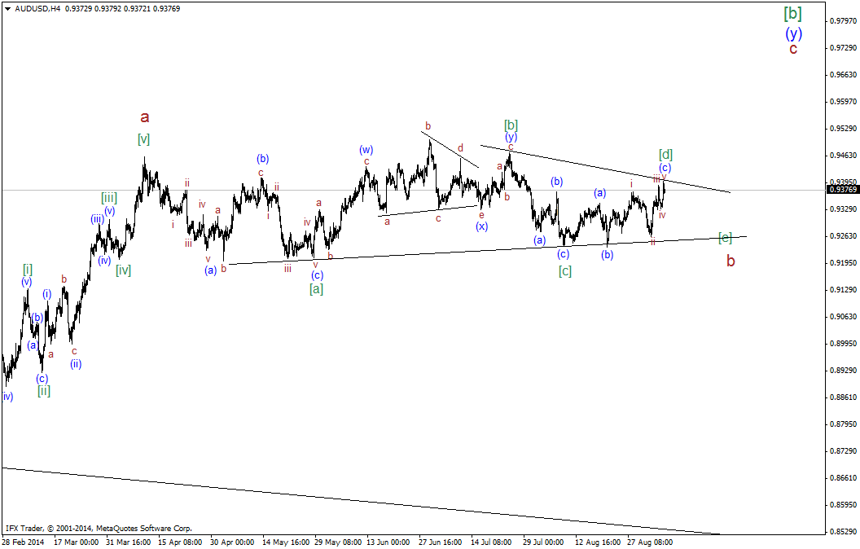
Task: Click the IFX Trader MetaQuotes copyright text
Action: click(98, 529)
